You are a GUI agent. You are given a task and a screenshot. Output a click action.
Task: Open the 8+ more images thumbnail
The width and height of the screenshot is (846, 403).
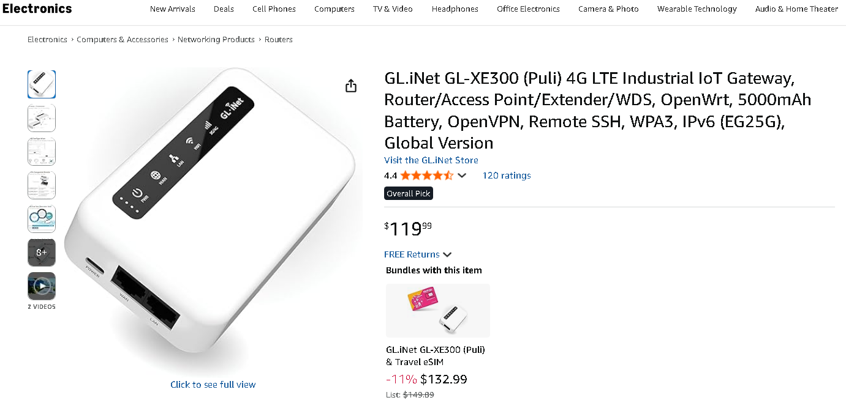tap(42, 252)
